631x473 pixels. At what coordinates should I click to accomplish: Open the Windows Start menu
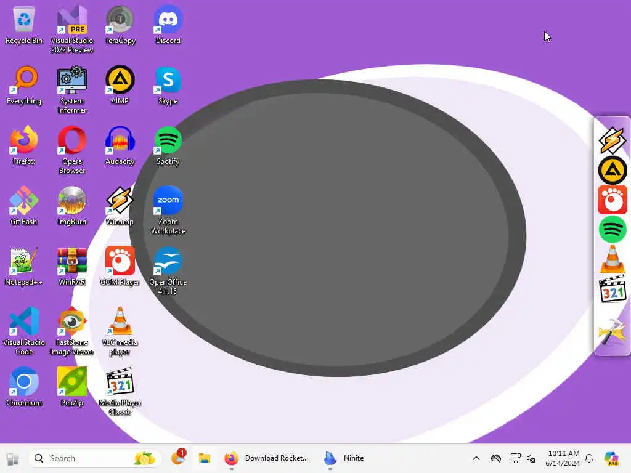point(12,458)
